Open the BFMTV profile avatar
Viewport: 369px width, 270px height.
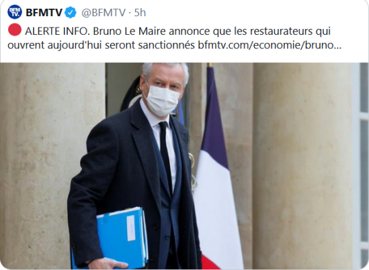click(x=15, y=12)
